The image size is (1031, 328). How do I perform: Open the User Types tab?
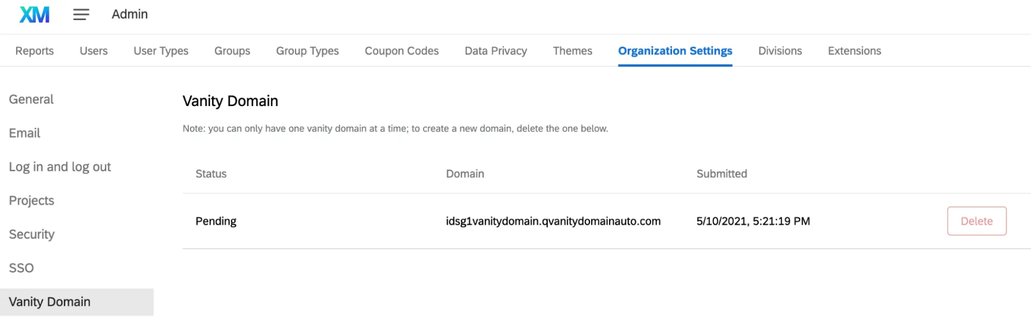click(x=160, y=51)
